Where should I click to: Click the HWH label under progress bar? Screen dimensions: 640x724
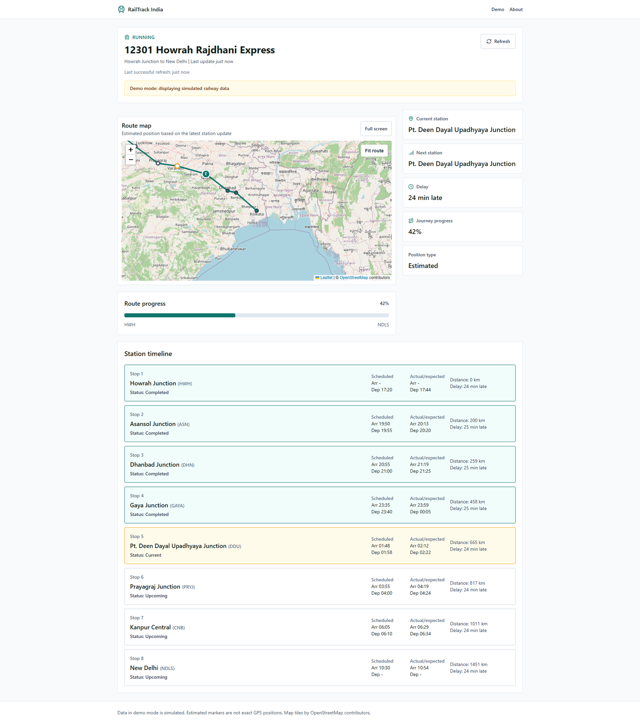(130, 325)
